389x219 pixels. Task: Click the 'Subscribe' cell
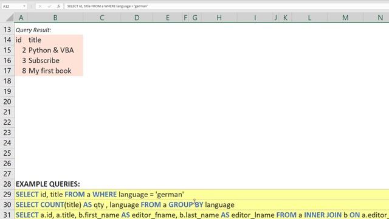(55, 61)
